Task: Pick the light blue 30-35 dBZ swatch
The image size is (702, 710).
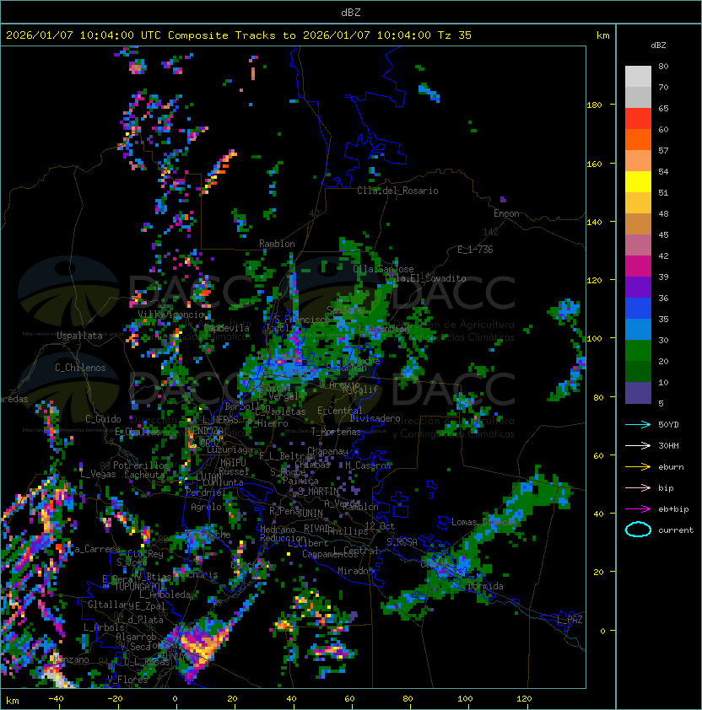Action: tap(638, 329)
